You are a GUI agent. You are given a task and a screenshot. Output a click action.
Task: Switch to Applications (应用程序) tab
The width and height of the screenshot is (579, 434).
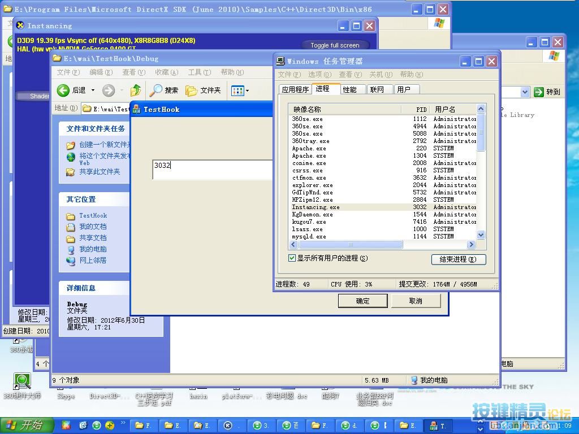(x=295, y=89)
